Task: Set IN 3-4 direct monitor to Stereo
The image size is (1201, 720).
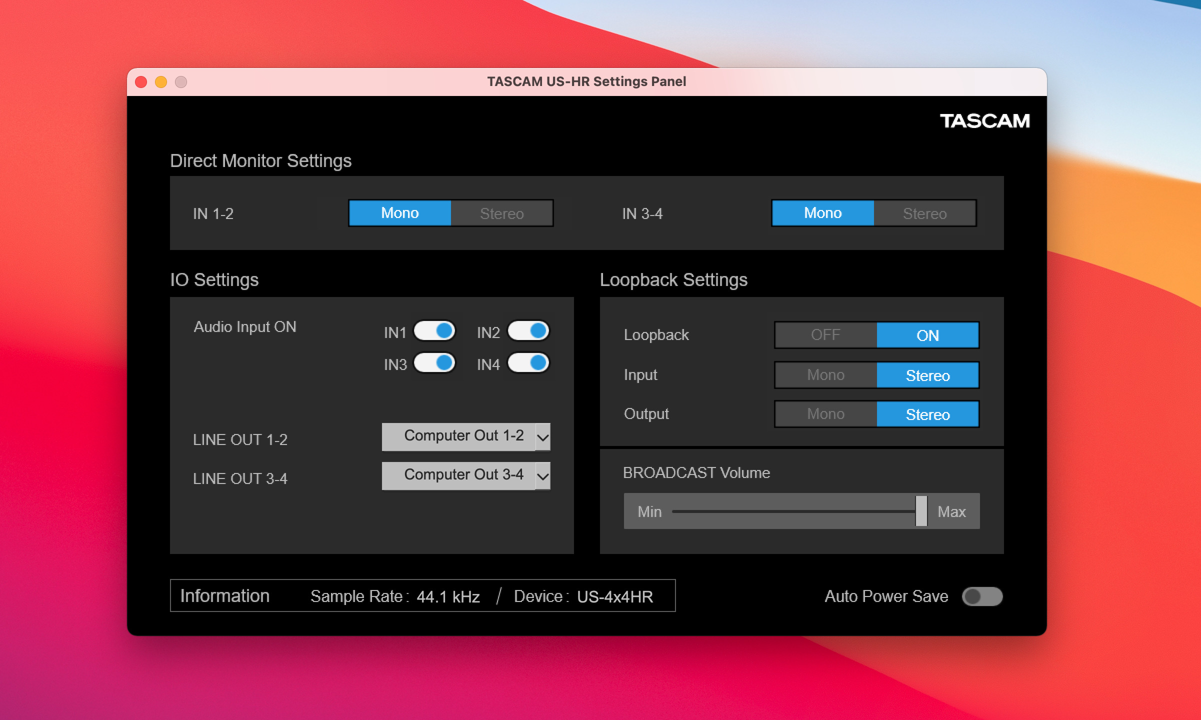Action: point(924,213)
